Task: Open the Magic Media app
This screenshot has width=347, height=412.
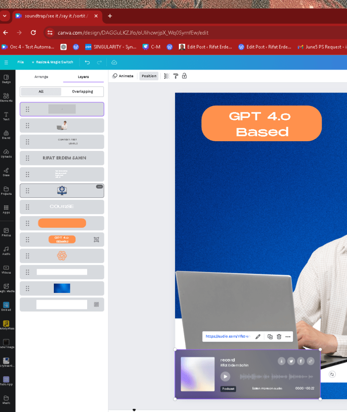Action: pos(6,288)
